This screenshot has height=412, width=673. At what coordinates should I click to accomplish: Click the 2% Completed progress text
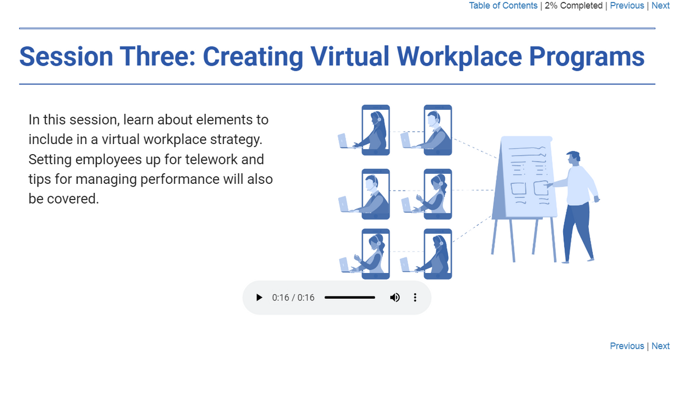pos(573,6)
